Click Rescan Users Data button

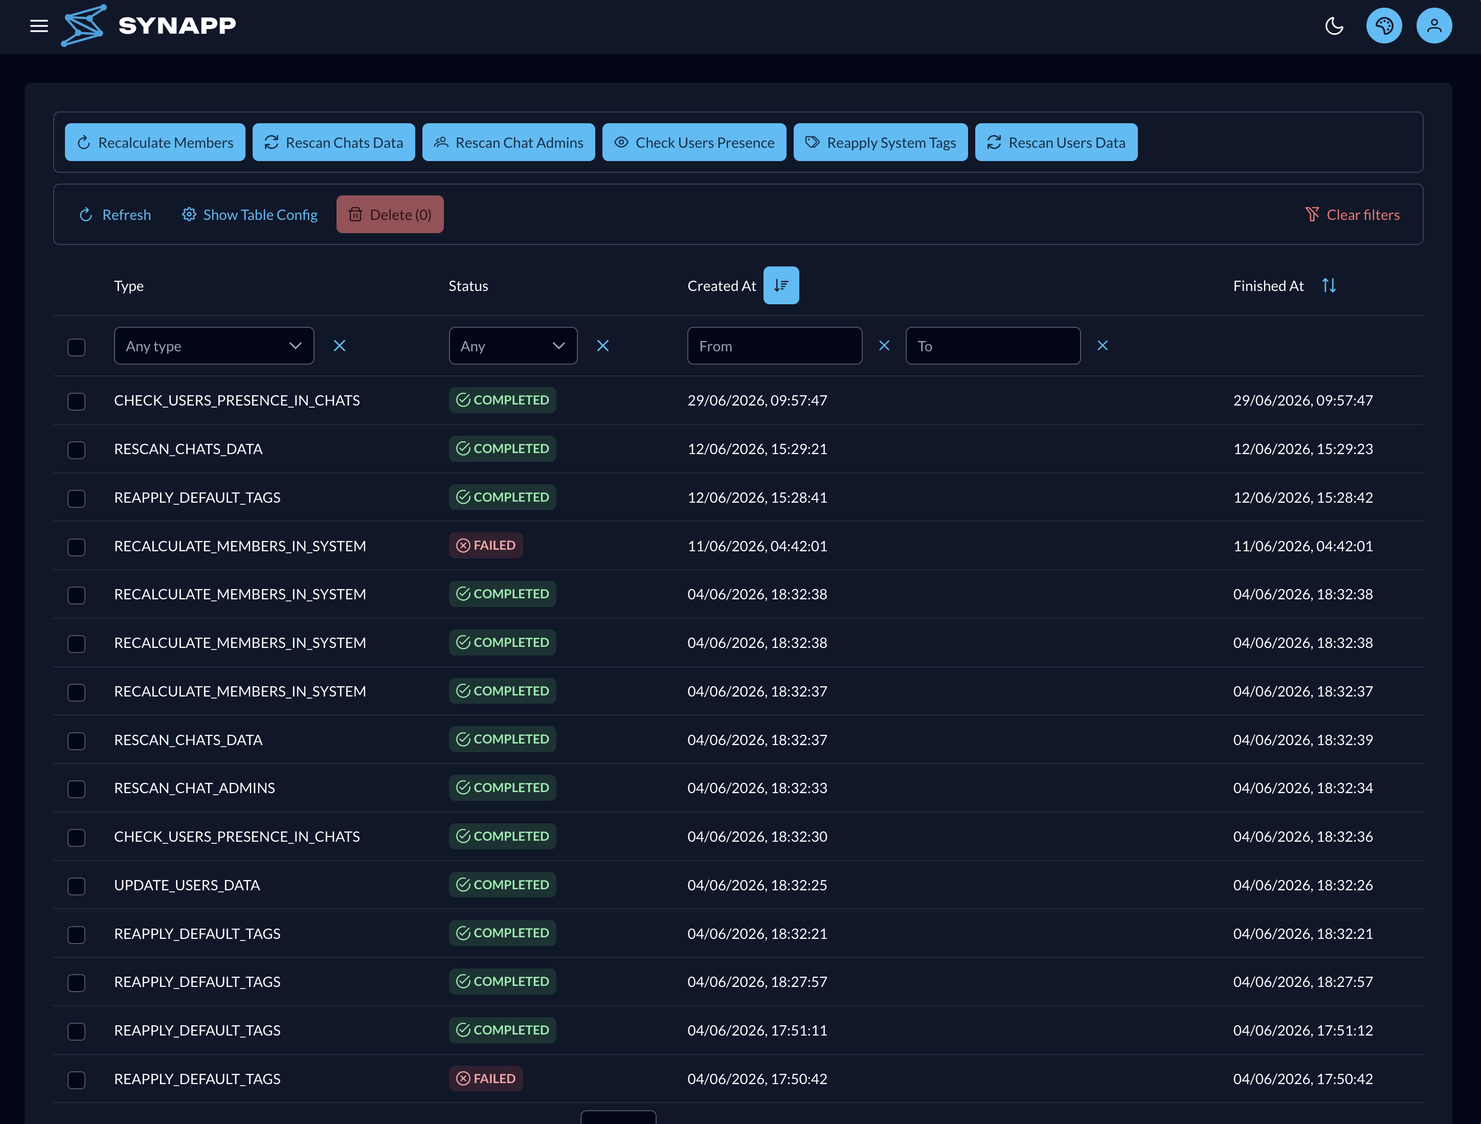click(x=1056, y=143)
